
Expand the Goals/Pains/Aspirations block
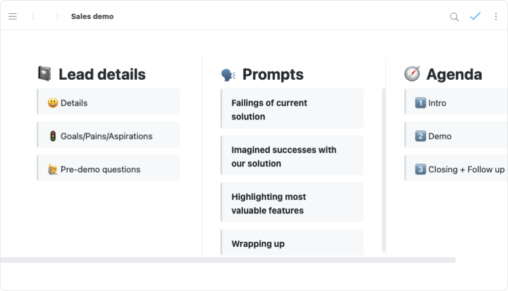pyautogui.click(x=108, y=136)
